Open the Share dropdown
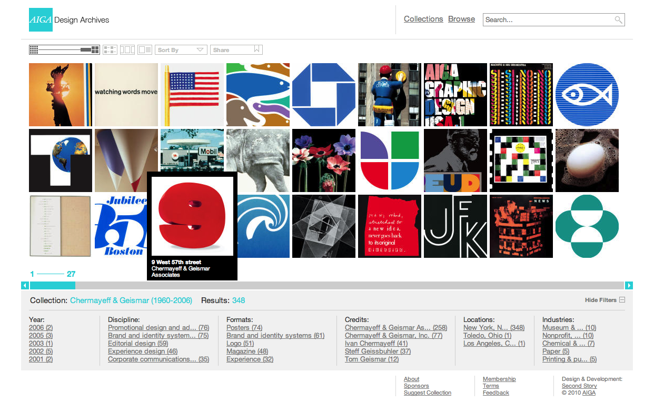 click(236, 49)
